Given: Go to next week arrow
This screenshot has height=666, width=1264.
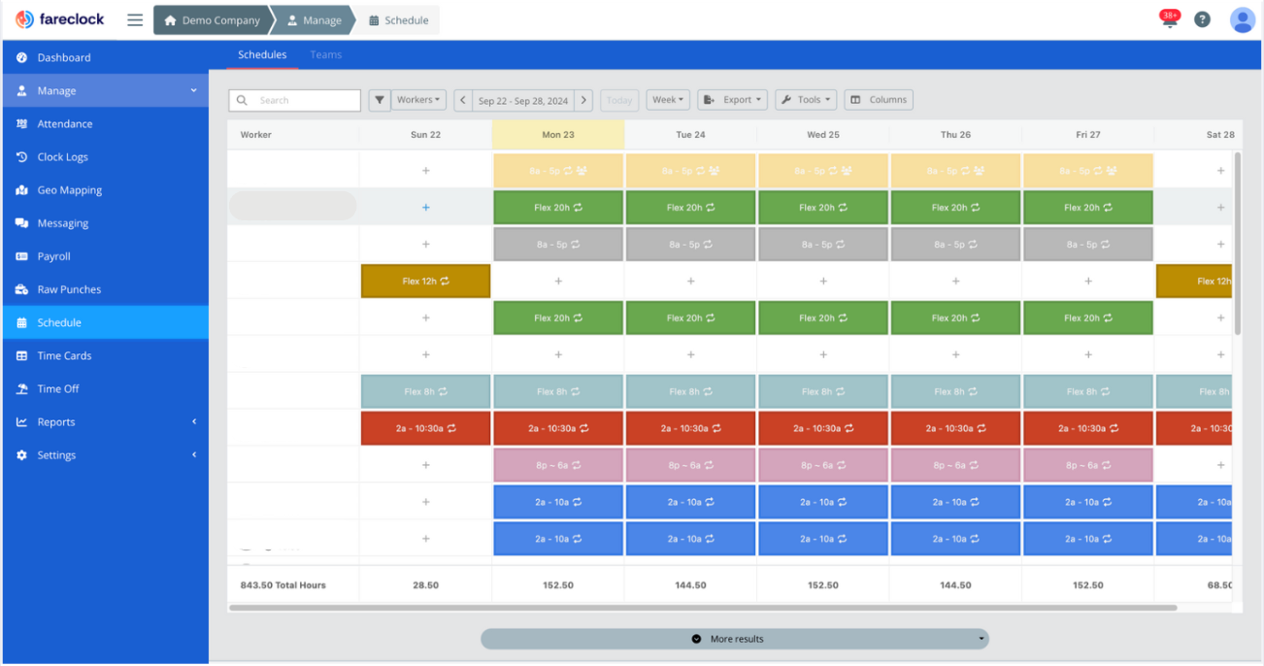Looking at the screenshot, I should point(583,100).
